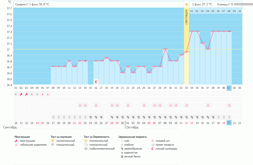The width and height of the screenshot is (253, 165).
Task: Select the highlighted cycle day 41
Action: coord(229,88)
